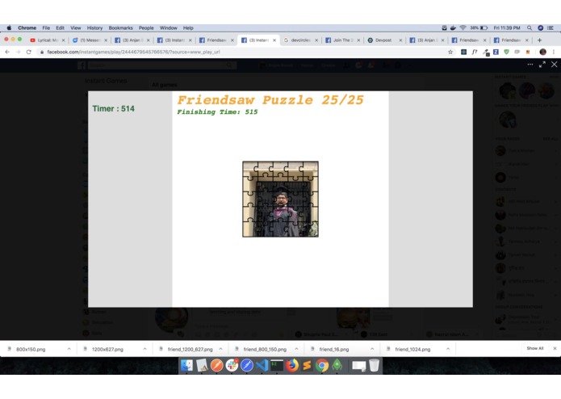Image resolution: width=561 pixels, height=399 pixels.
Task: Open Chrome from the dock
Action: click(322, 365)
